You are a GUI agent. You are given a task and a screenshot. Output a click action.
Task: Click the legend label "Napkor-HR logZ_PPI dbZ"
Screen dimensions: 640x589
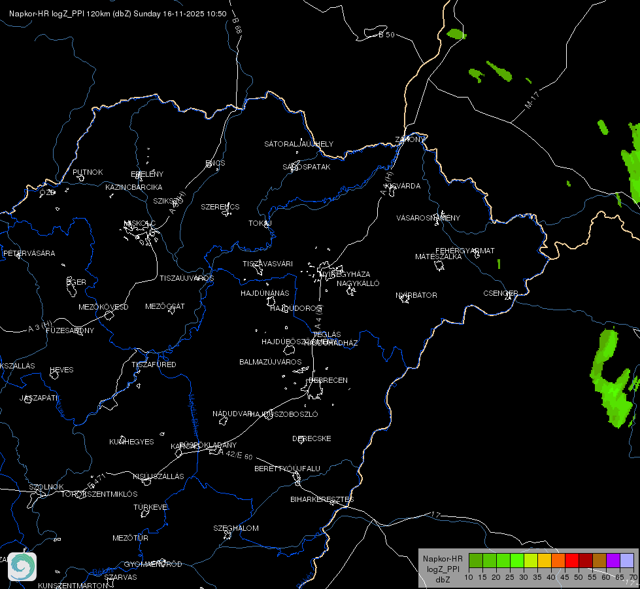pos(443,569)
